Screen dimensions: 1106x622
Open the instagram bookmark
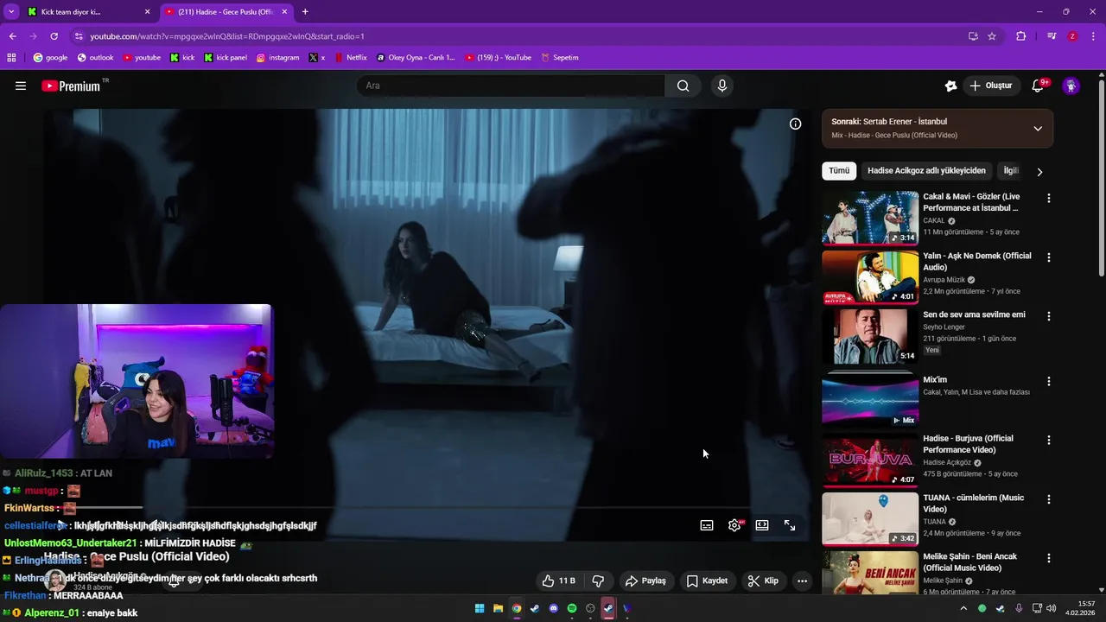(277, 58)
